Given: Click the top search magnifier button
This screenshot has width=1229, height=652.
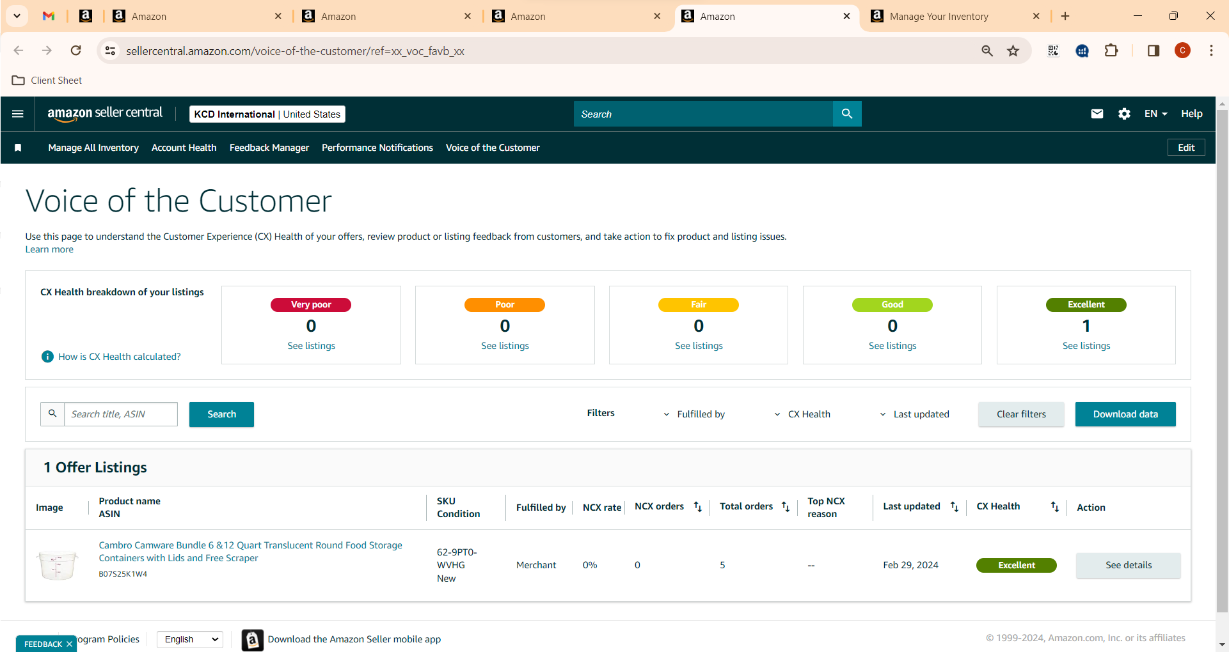Looking at the screenshot, I should (x=847, y=114).
